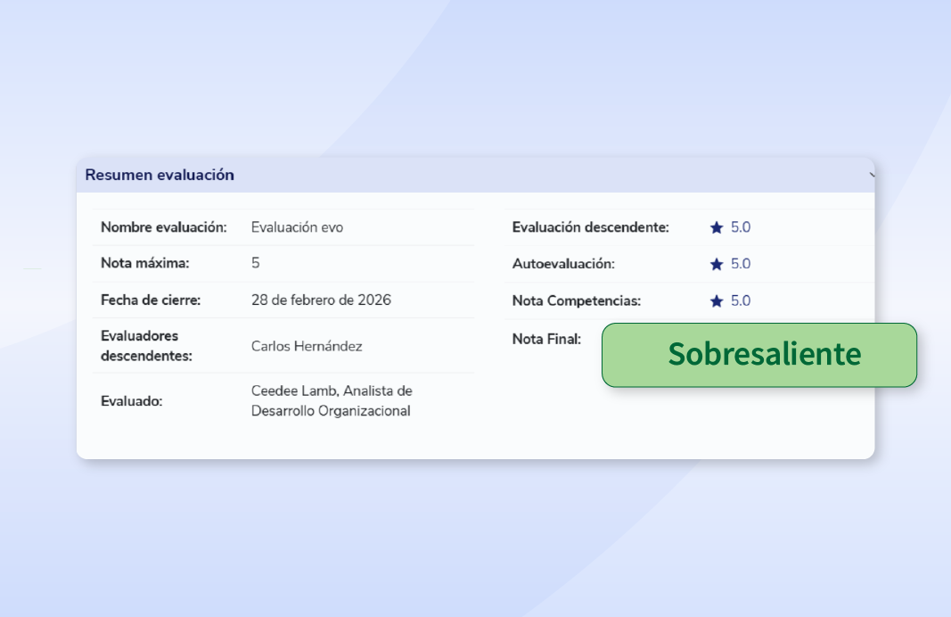Click the "Evaluación descendente:" label

591,227
